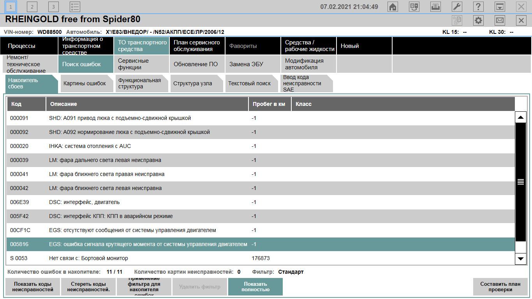The height and width of the screenshot is (299, 532).
Task: Select fault 005F42 DSC интерфейс КПП
Action: click(x=261, y=216)
